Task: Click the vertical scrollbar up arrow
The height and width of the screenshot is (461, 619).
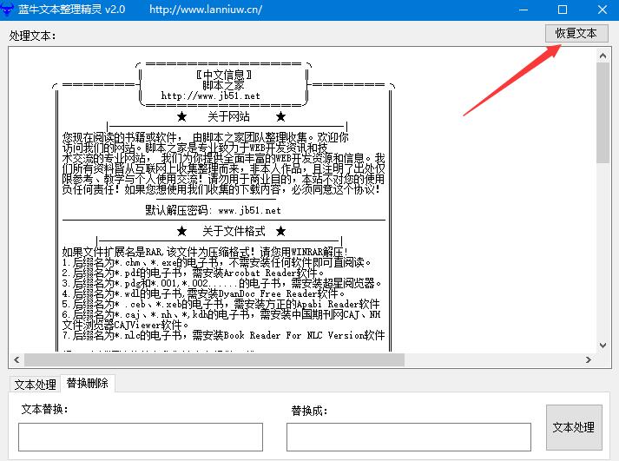Action: tap(603, 56)
